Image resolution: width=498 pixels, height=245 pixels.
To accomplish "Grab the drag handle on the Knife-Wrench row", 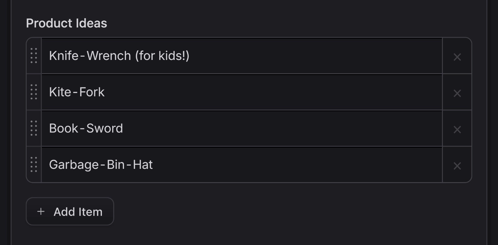I will [33, 56].
